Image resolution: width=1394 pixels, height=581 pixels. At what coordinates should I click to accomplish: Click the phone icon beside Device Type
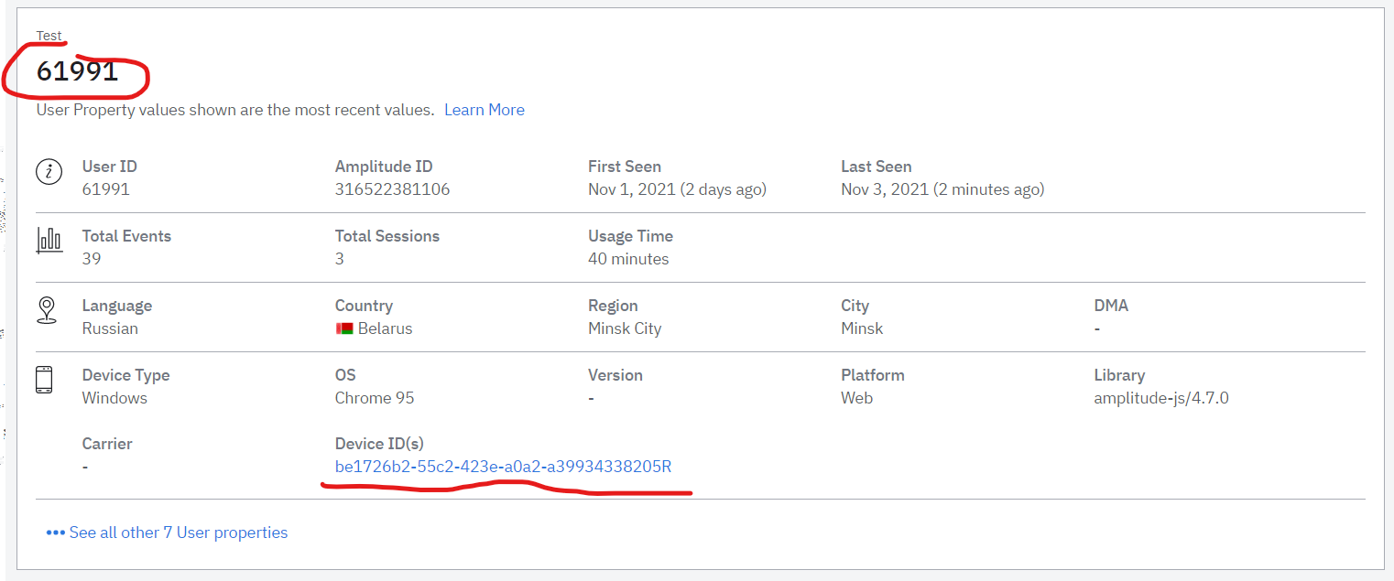click(x=44, y=380)
